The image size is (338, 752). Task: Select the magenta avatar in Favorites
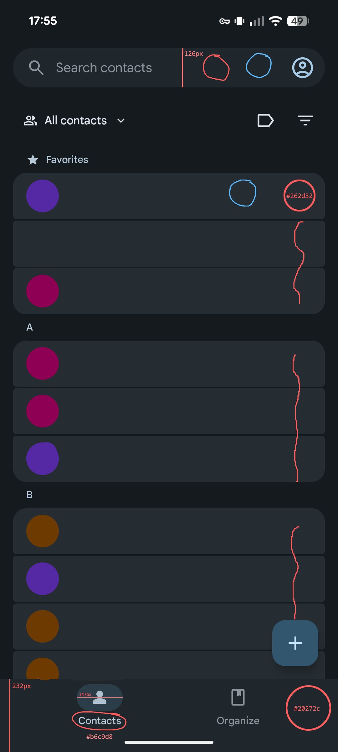(43, 291)
